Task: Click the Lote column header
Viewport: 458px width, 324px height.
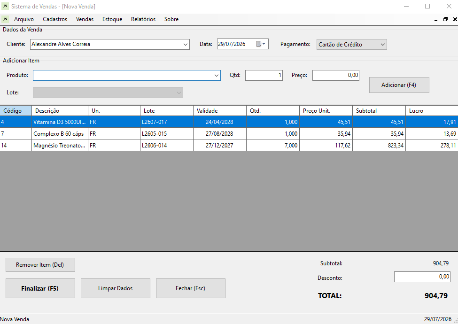Action: 167,111
